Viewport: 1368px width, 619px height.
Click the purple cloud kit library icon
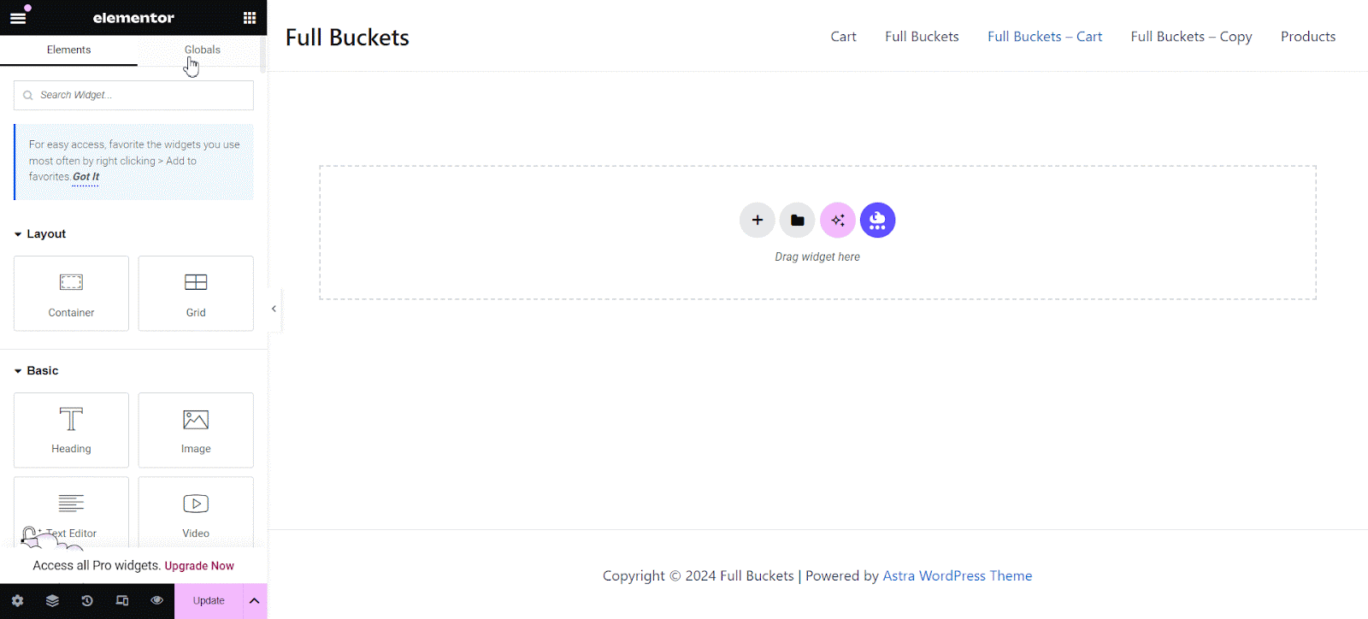click(877, 221)
